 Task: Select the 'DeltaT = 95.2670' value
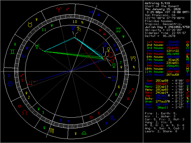click(x=160, y=36)
